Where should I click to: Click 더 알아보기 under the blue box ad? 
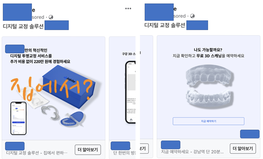(x=88, y=150)
